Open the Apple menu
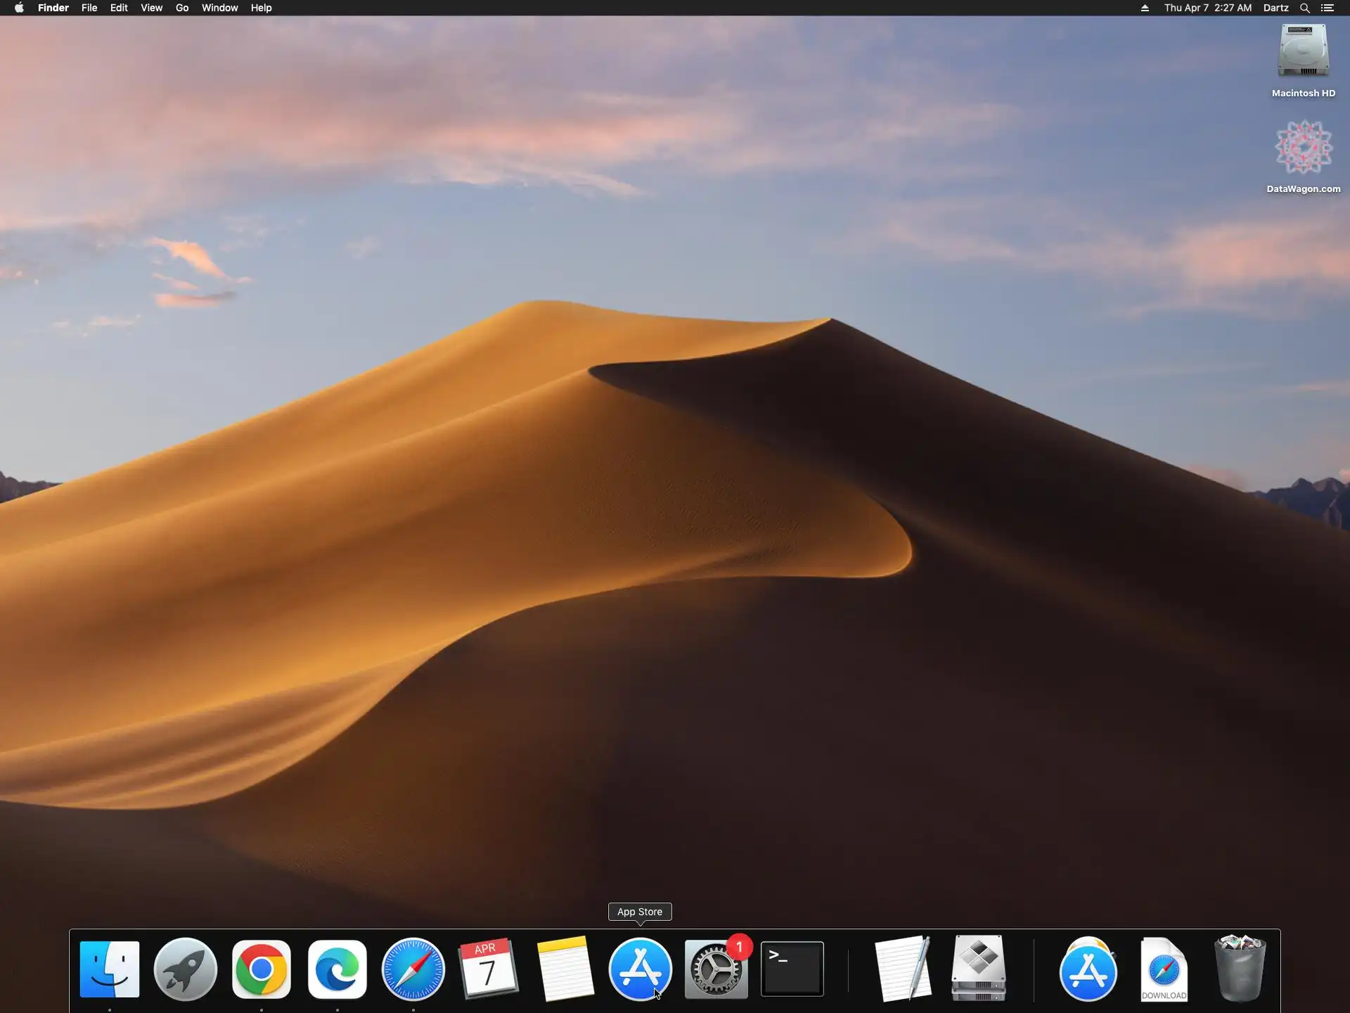The height and width of the screenshot is (1013, 1350). coord(19,8)
